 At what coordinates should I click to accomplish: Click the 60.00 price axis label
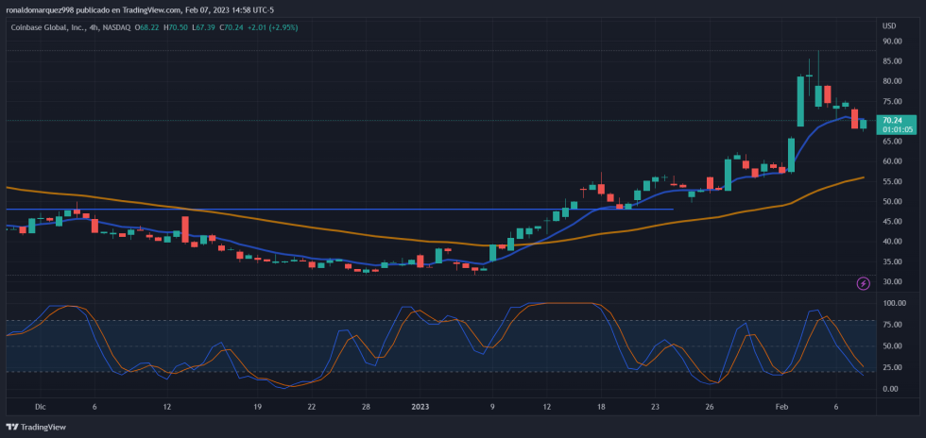(892, 161)
